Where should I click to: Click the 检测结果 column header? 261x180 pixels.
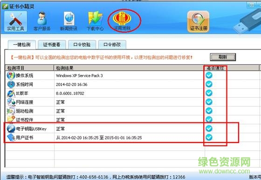[130, 68]
